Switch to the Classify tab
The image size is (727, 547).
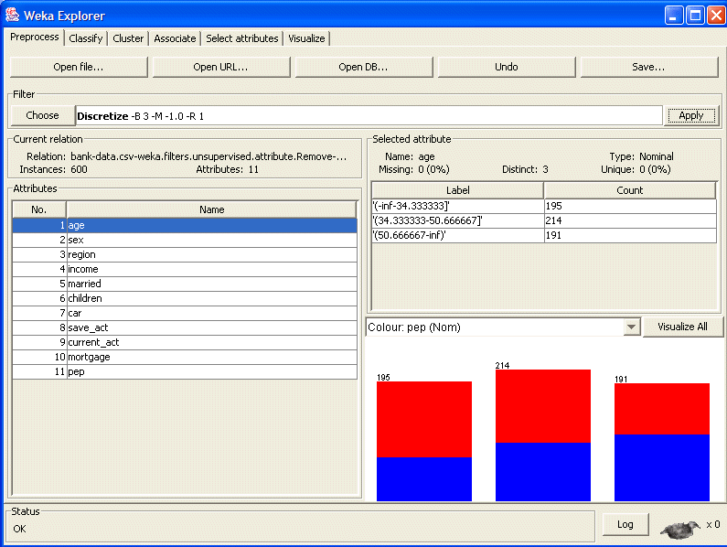click(x=86, y=38)
